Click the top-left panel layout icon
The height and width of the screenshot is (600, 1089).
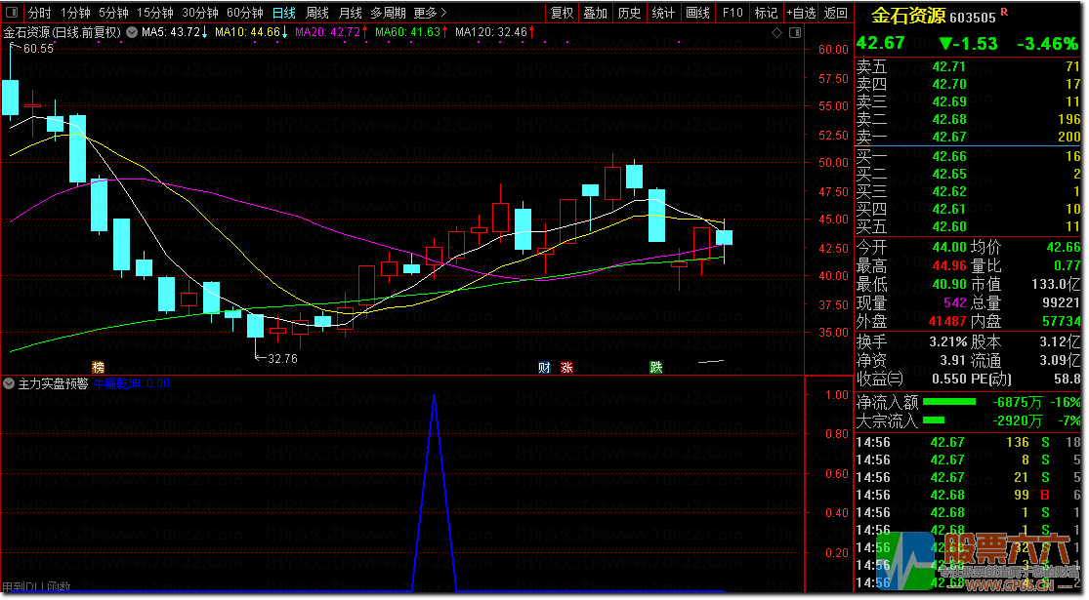click(12, 13)
